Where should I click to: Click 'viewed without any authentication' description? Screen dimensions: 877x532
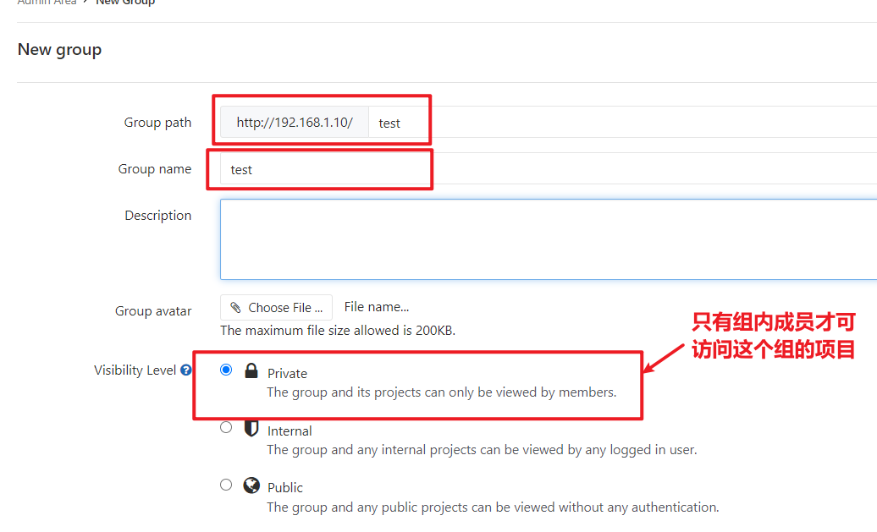point(493,507)
